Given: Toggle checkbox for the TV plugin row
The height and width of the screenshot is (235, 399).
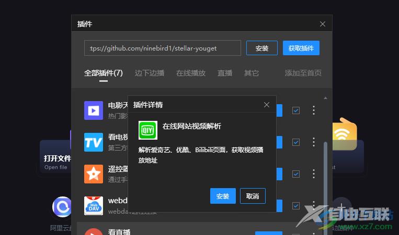Looking at the screenshot, I should (295, 142).
